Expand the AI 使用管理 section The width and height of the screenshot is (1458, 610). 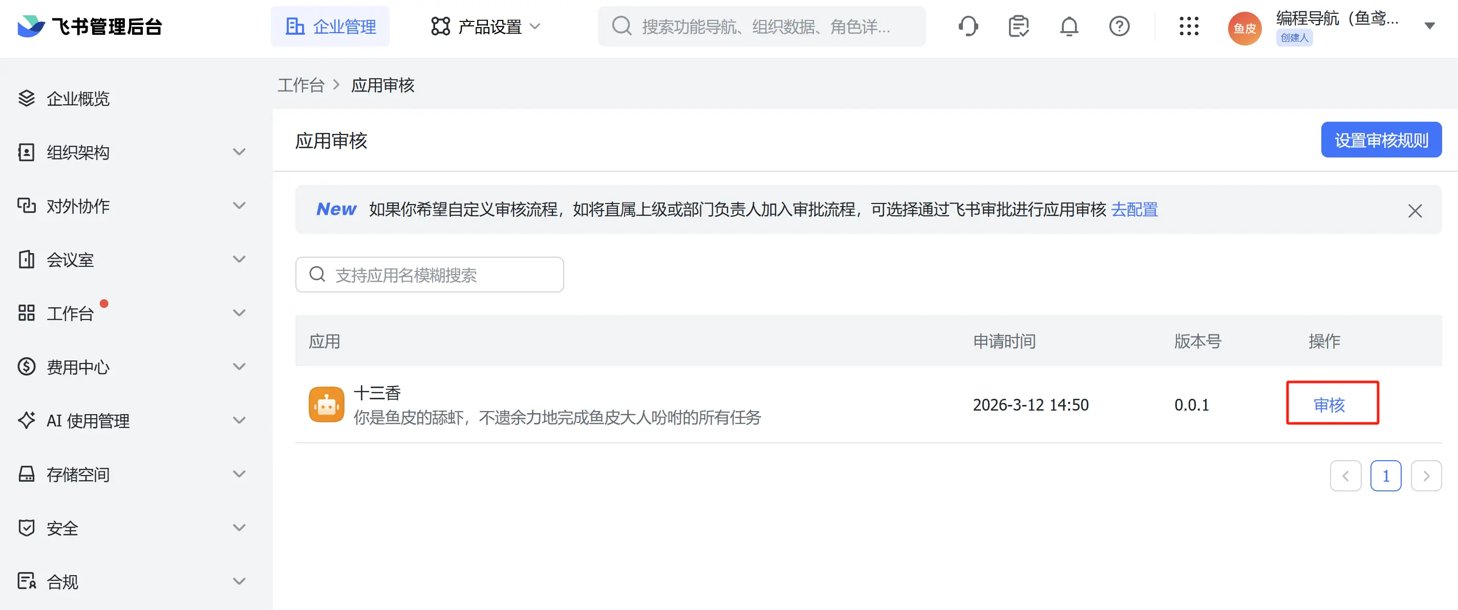[x=240, y=420]
